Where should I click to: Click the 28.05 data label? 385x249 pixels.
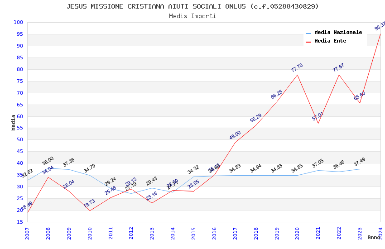[193, 184]
